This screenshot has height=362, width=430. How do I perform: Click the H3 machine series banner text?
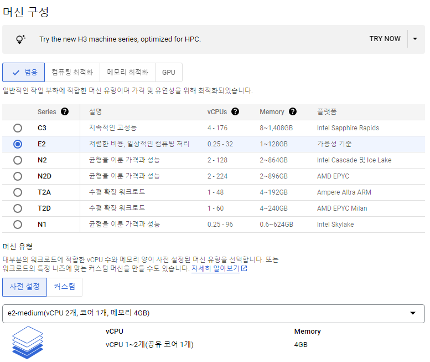click(120, 39)
